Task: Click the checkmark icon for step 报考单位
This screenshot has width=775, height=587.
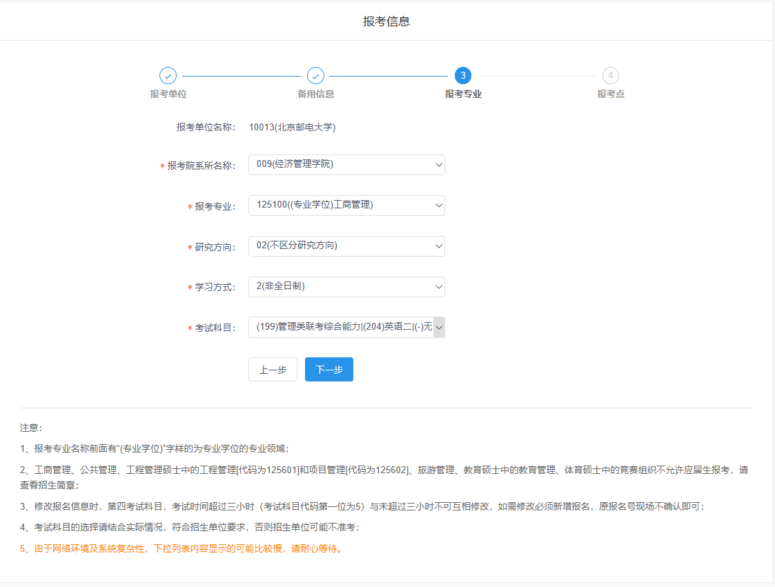Action: (168, 76)
